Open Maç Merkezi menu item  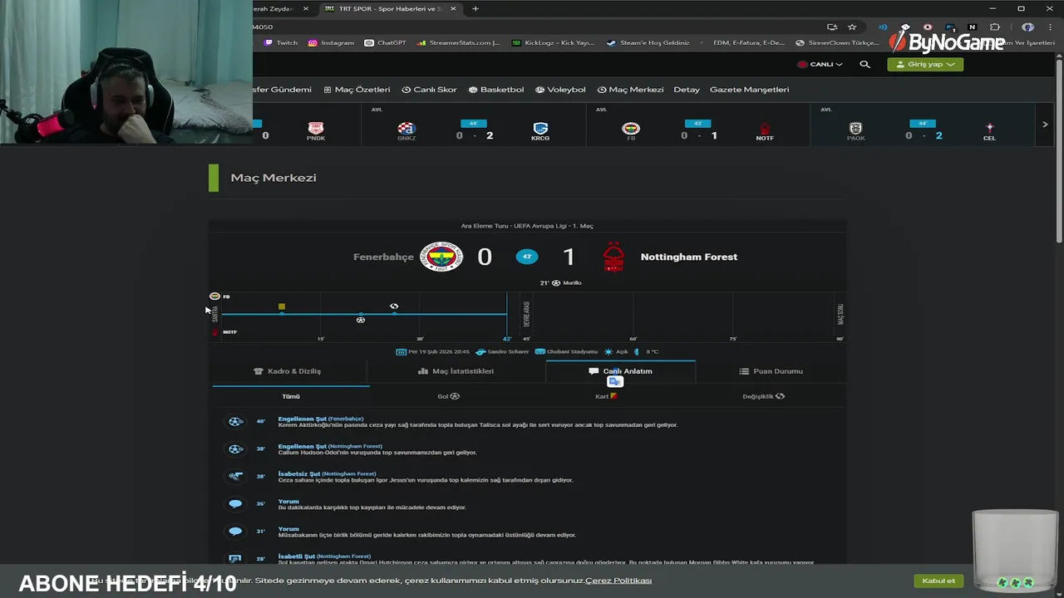(630, 90)
